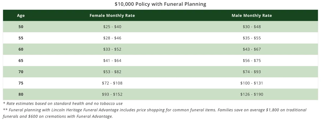321x120 pixels.
Task: Click the age 65 row label
Action: (x=21, y=61)
